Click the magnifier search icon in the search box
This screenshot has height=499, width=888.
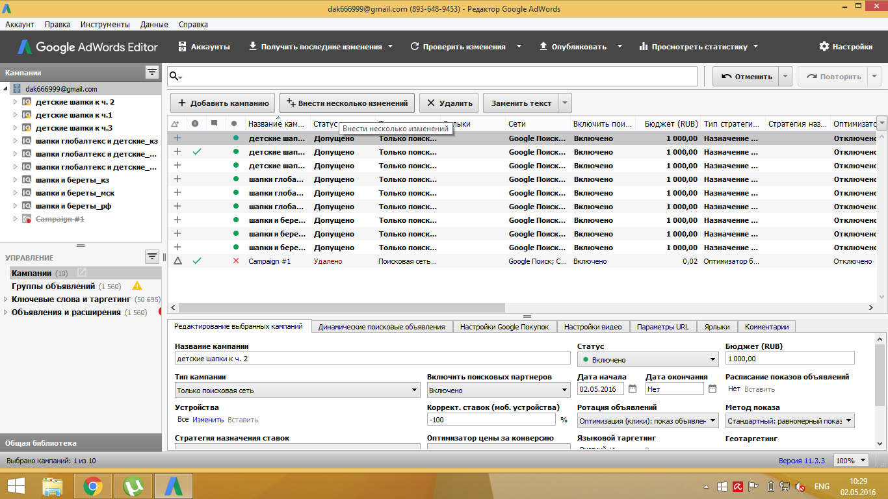(174, 77)
